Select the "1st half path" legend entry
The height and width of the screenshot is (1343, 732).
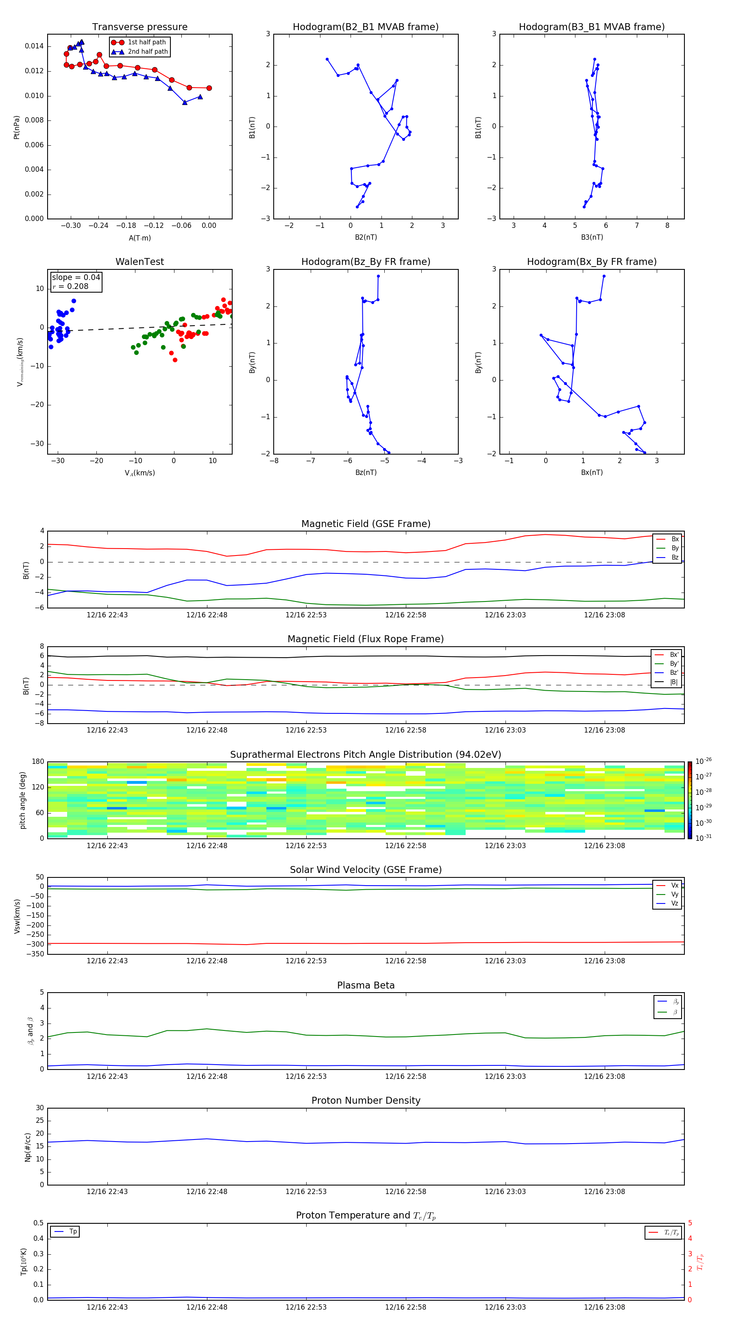139,42
